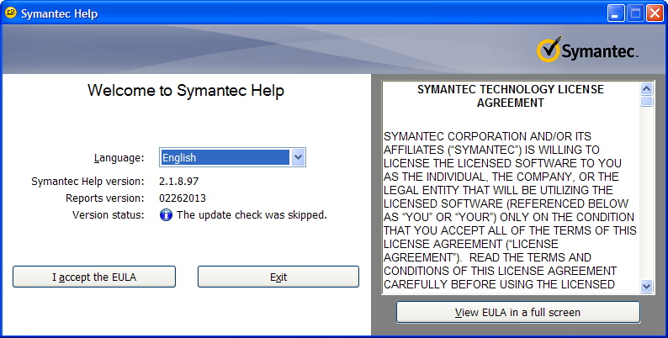Click the Language: label
This screenshot has width=668, height=338.
tap(119, 158)
